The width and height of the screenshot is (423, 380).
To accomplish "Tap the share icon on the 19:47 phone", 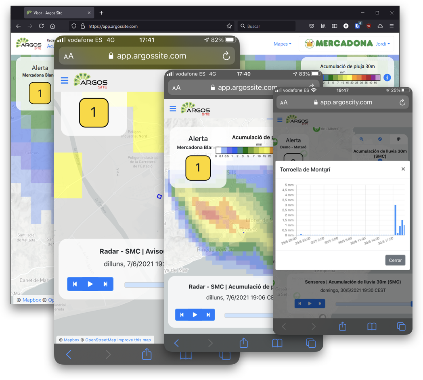I will pyautogui.click(x=343, y=326).
